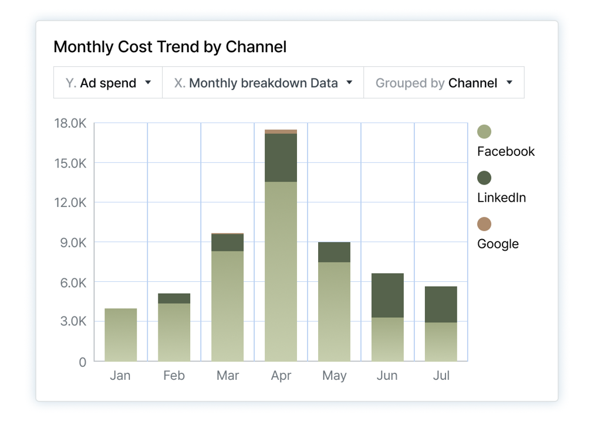Toggle Facebook series visibility in the legend

505,151
